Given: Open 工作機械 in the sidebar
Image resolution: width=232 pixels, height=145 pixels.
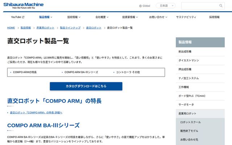Looking at the screenshot, I should (x=200, y=87).
